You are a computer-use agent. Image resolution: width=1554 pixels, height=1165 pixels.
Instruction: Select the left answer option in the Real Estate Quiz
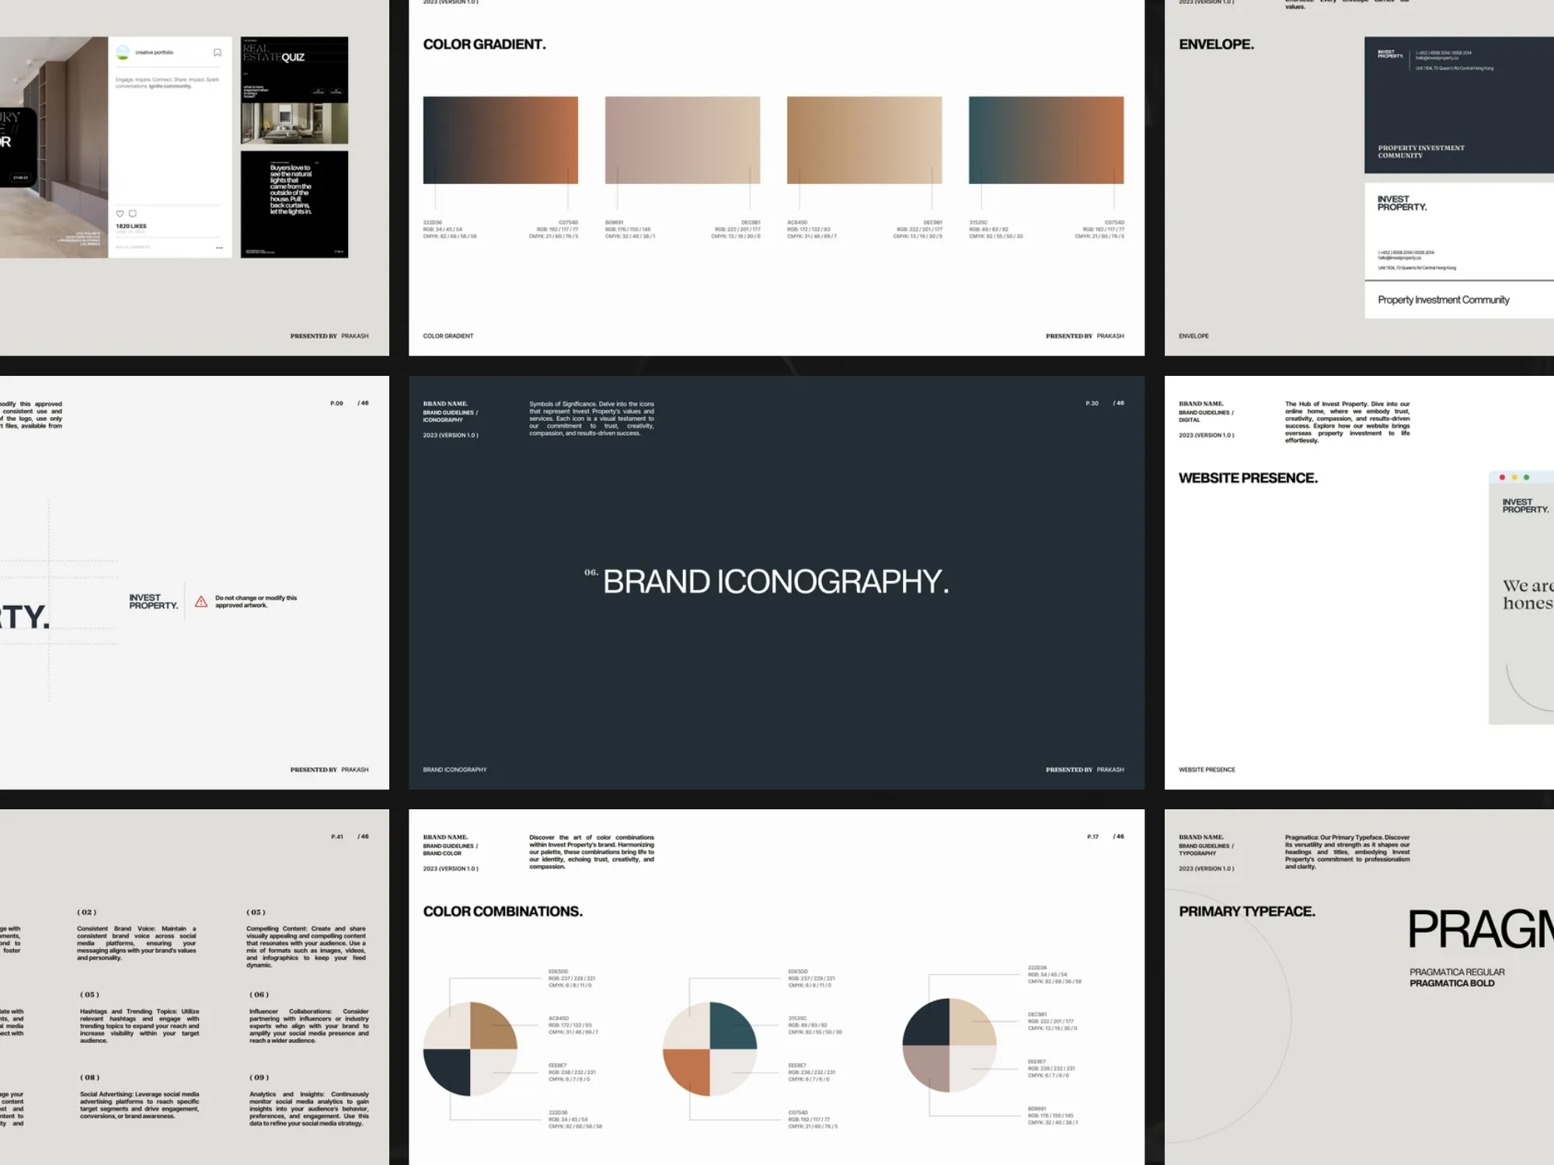click(319, 92)
